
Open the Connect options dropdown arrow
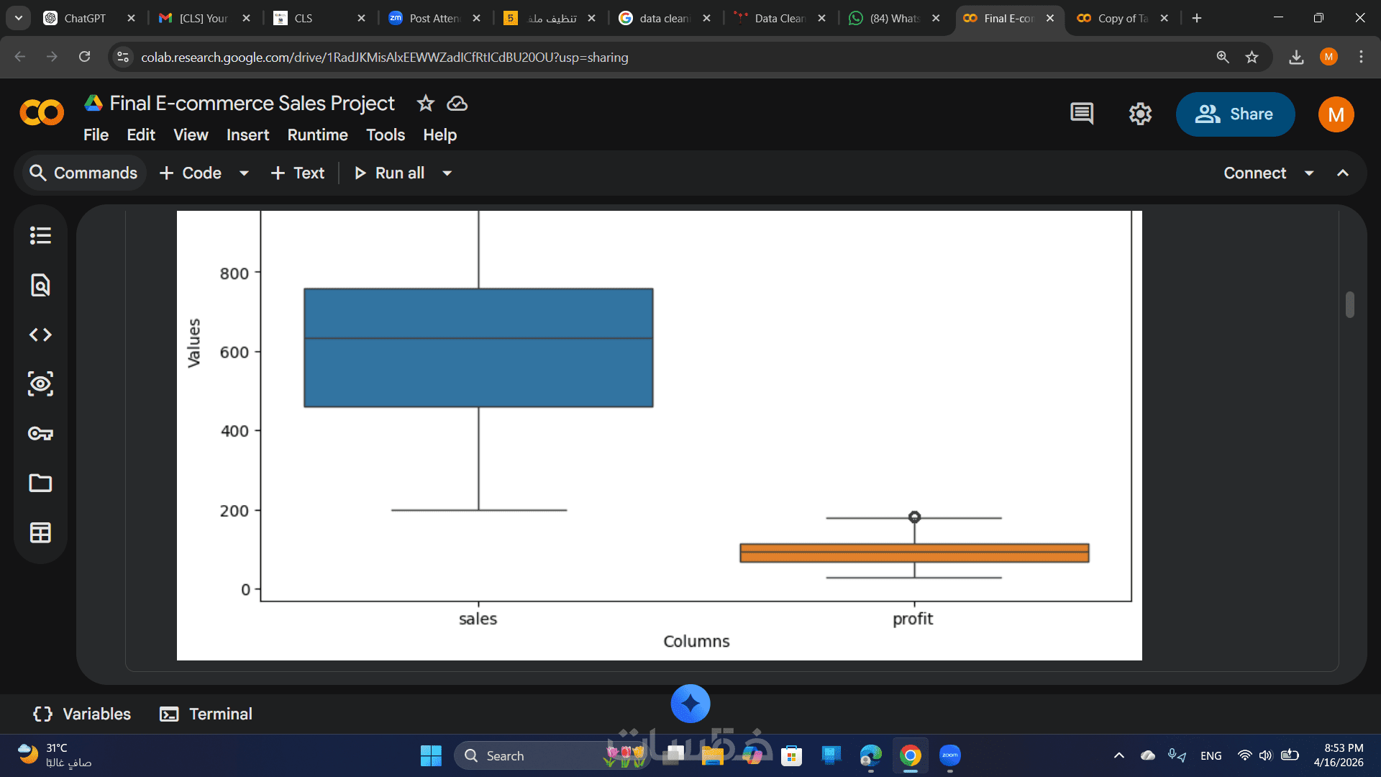pos(1309,173)
